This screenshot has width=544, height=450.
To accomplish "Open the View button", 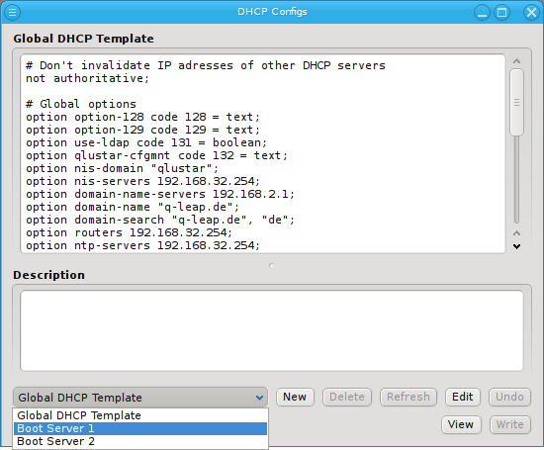I will (461, 424).
